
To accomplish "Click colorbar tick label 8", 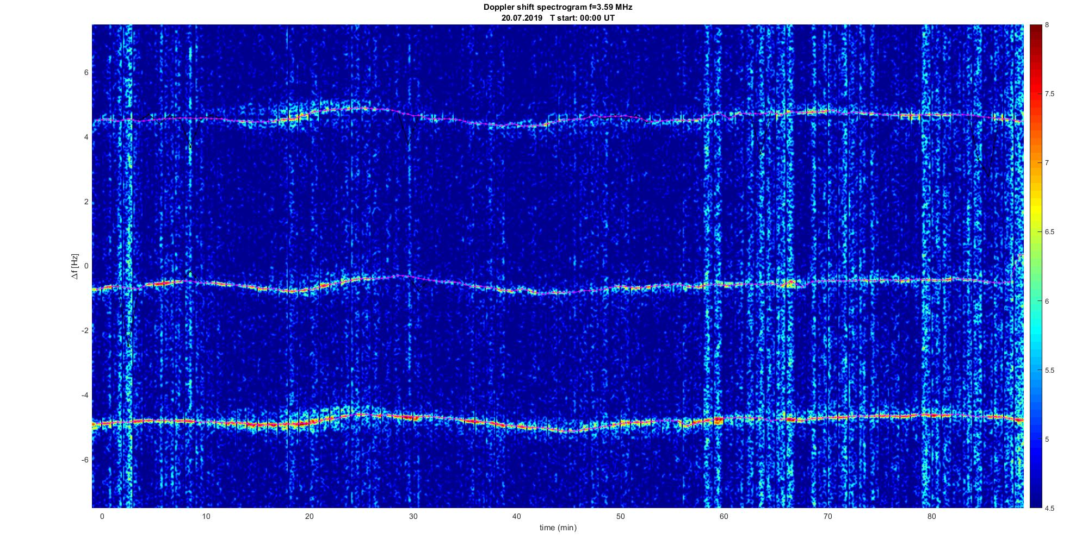I will click(x=1047, y=25).
